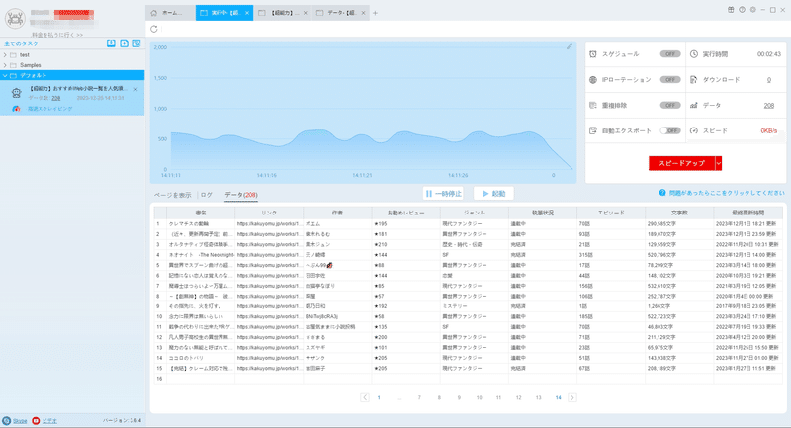Click the download file icon
The width and height of the screenshot is (791, 428).
point(694,80)
